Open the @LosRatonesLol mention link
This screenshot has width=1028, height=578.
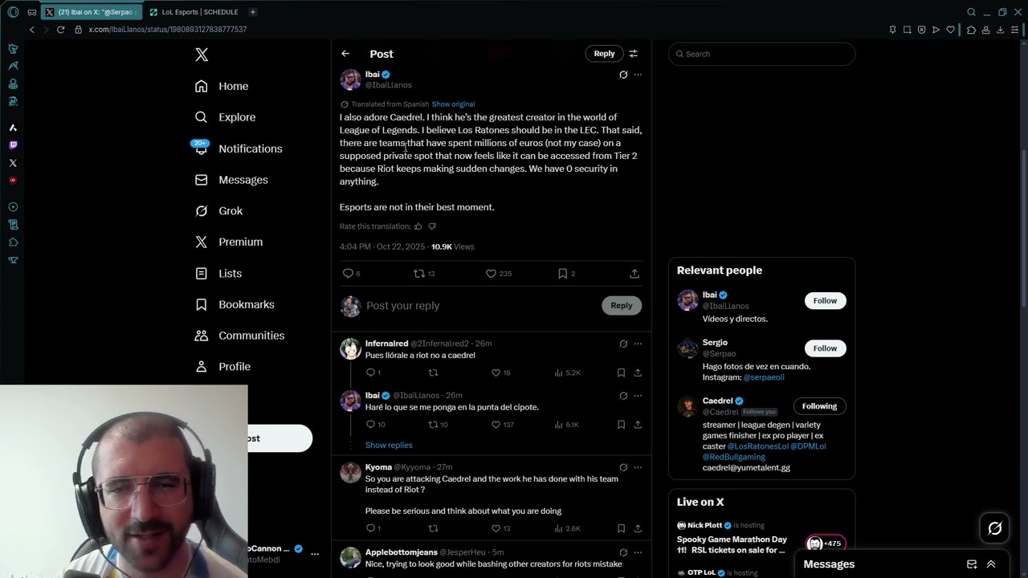click(x=757, y=446)
